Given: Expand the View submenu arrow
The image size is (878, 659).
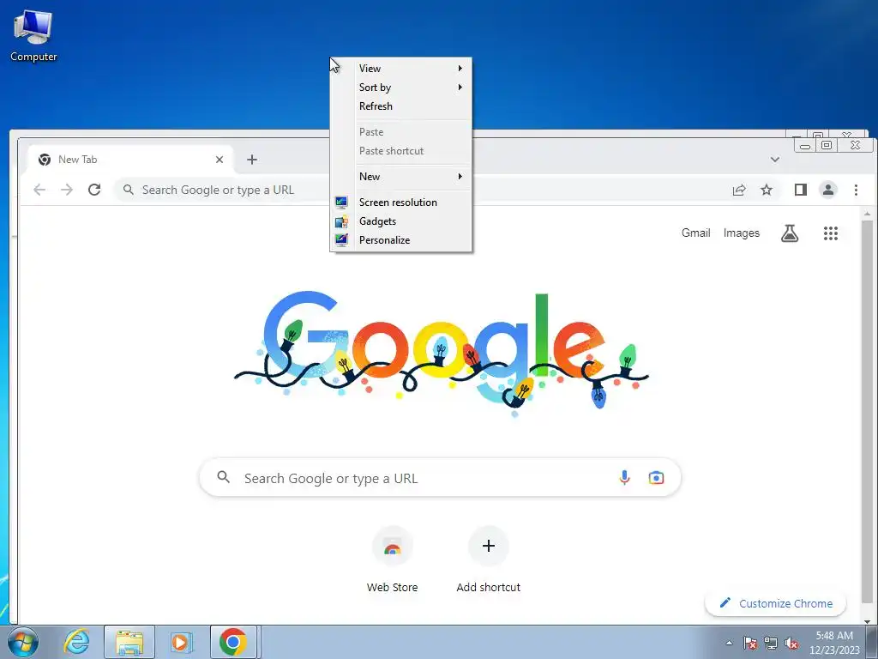Looking at the screenshot, I should click(460, 69).
